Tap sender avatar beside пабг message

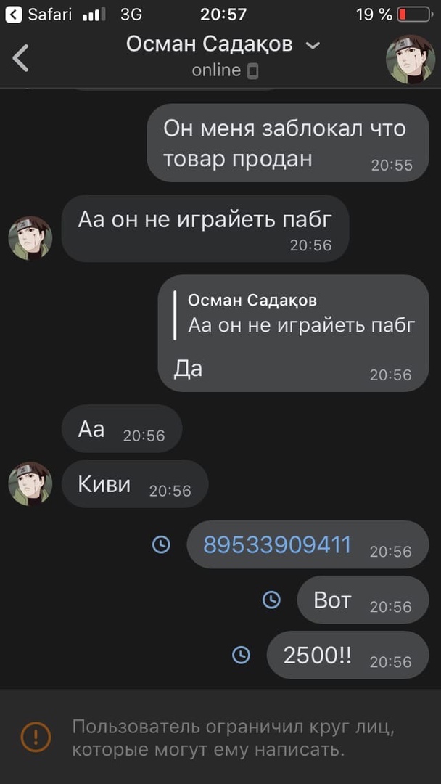click(30, 238)
